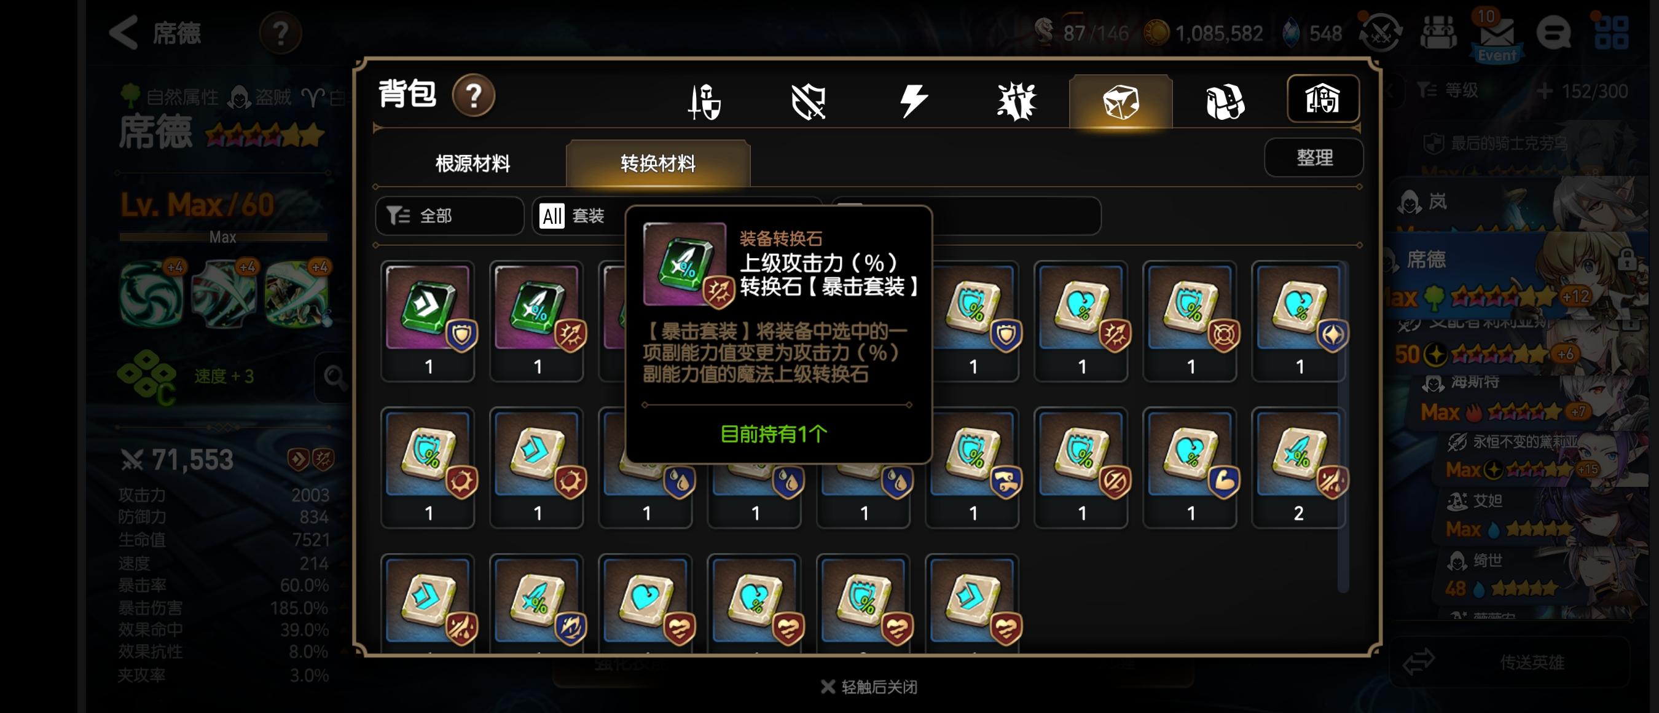
Task: Open backpack help question mark
Action: pos(473,96)
